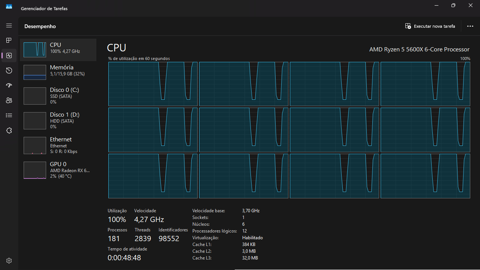The image size is (480, 270).
Task: Maximize the Task Manager window
Action: pyautogui.click(x=453, y=6)
